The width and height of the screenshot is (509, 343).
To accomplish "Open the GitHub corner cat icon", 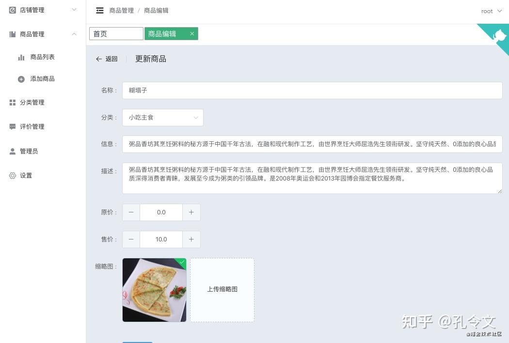I will 499,35.
